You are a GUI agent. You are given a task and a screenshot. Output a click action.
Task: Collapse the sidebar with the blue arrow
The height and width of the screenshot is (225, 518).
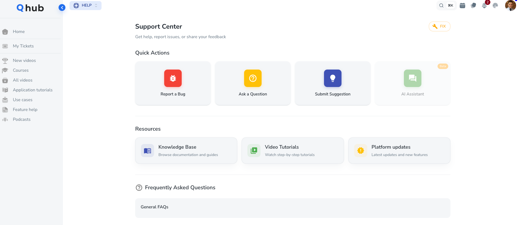click(x=62, y=8)
